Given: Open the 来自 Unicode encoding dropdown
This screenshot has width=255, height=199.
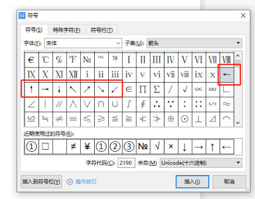Looking at the screenshot, I should [201, 163].
